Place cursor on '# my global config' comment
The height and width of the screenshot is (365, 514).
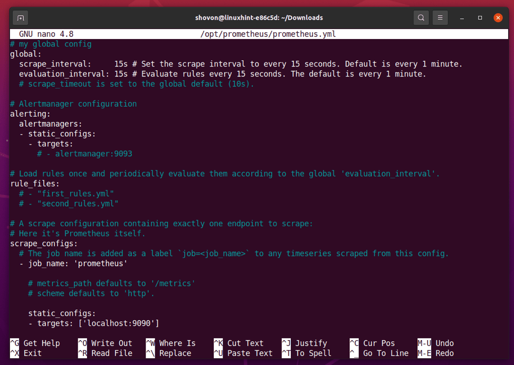pos(51,44)
